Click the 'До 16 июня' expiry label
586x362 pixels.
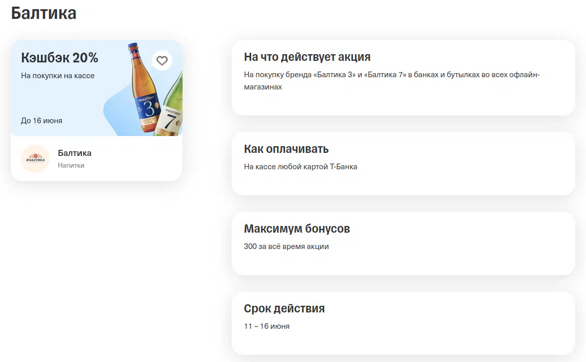[x=41, y=121]
